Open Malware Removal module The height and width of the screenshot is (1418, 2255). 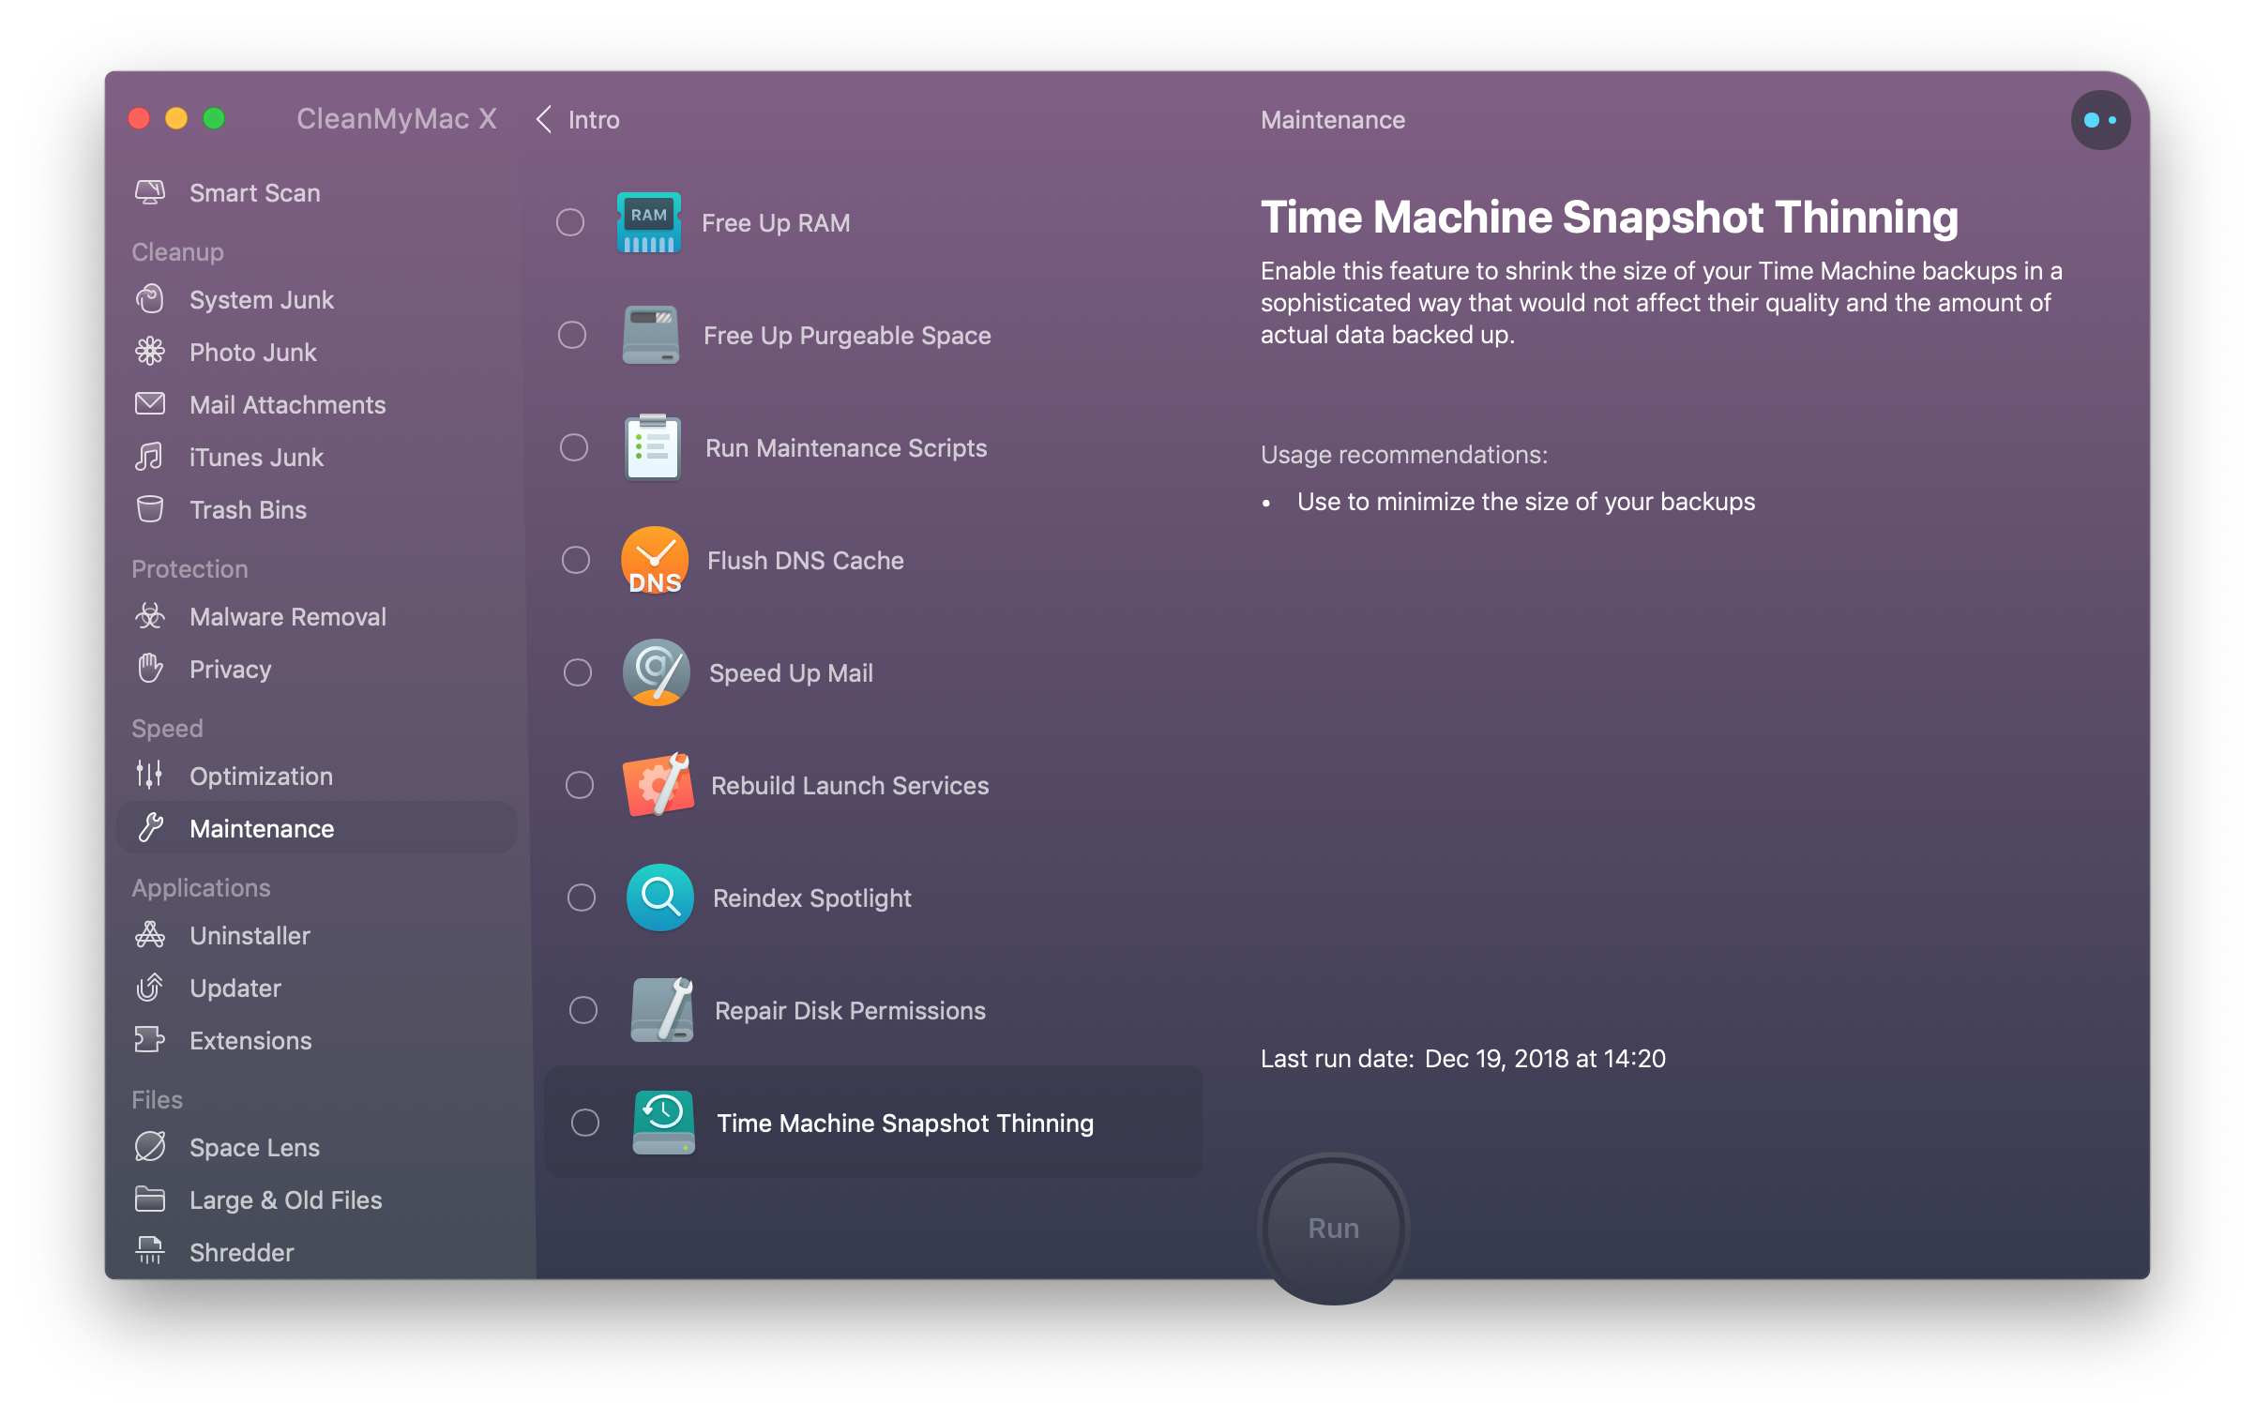click(x=317, y=616)
